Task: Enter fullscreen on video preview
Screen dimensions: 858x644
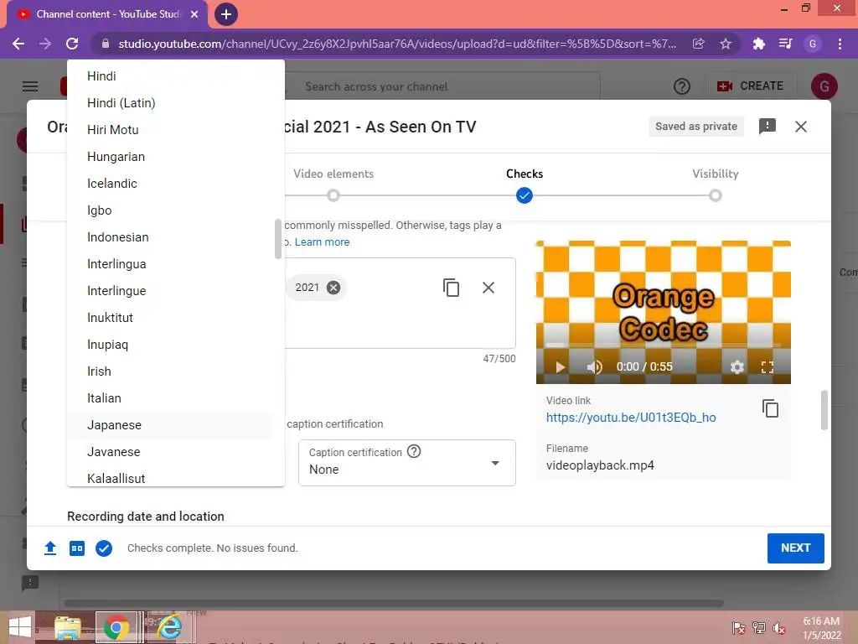Action: coord(768,367)
